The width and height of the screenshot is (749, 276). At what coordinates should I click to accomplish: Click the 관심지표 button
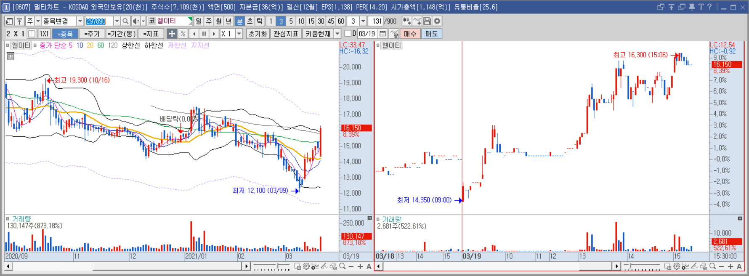286,34
